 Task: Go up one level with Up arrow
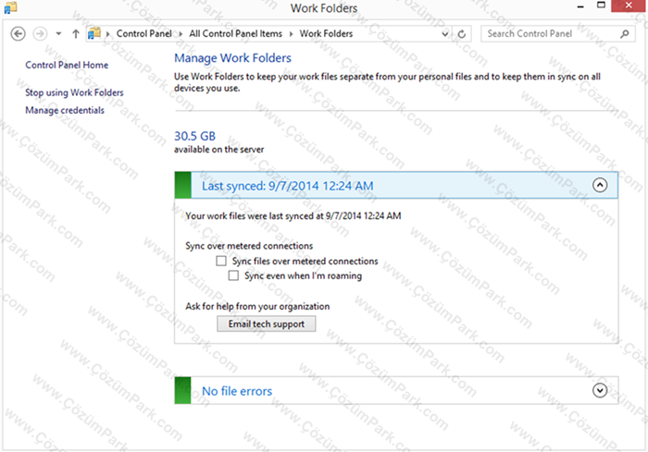(x=76, y=34)
